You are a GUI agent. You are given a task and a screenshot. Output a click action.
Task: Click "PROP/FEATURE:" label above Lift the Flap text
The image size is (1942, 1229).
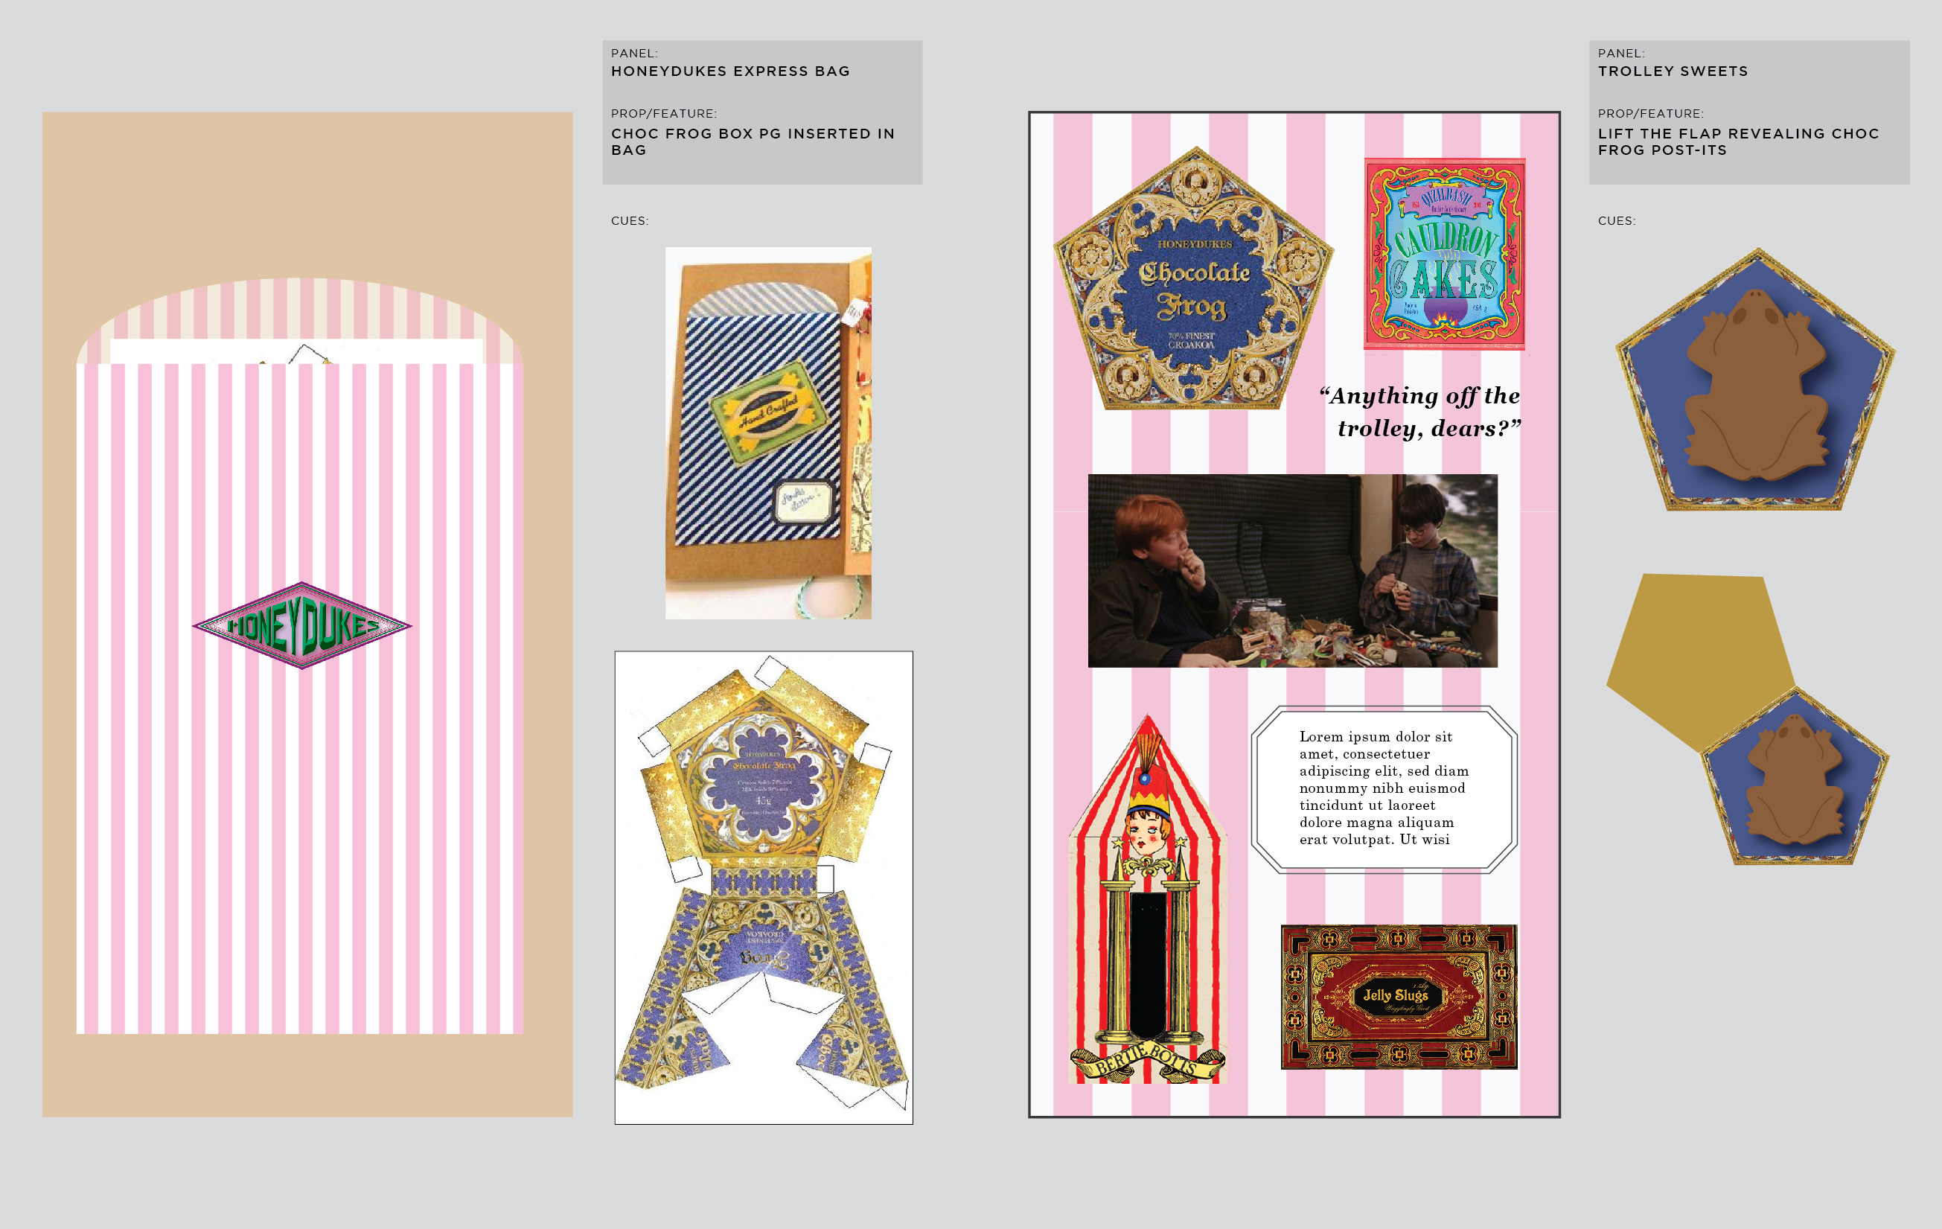point(1651,114)
